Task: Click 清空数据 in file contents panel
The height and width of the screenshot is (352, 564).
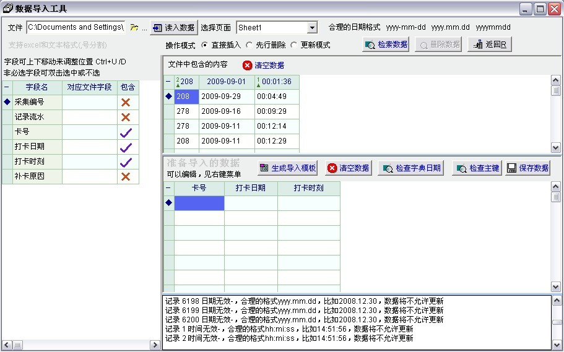Action: 263,65
